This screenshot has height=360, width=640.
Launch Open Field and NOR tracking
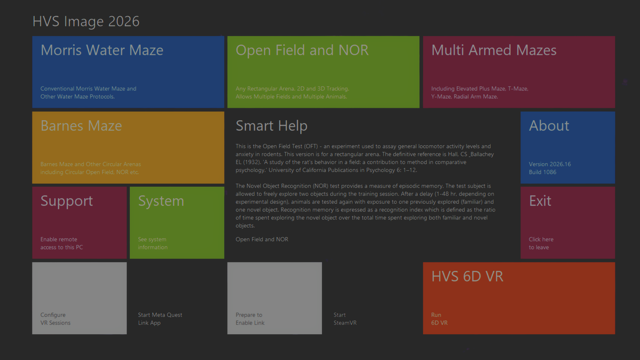[323, 72]
